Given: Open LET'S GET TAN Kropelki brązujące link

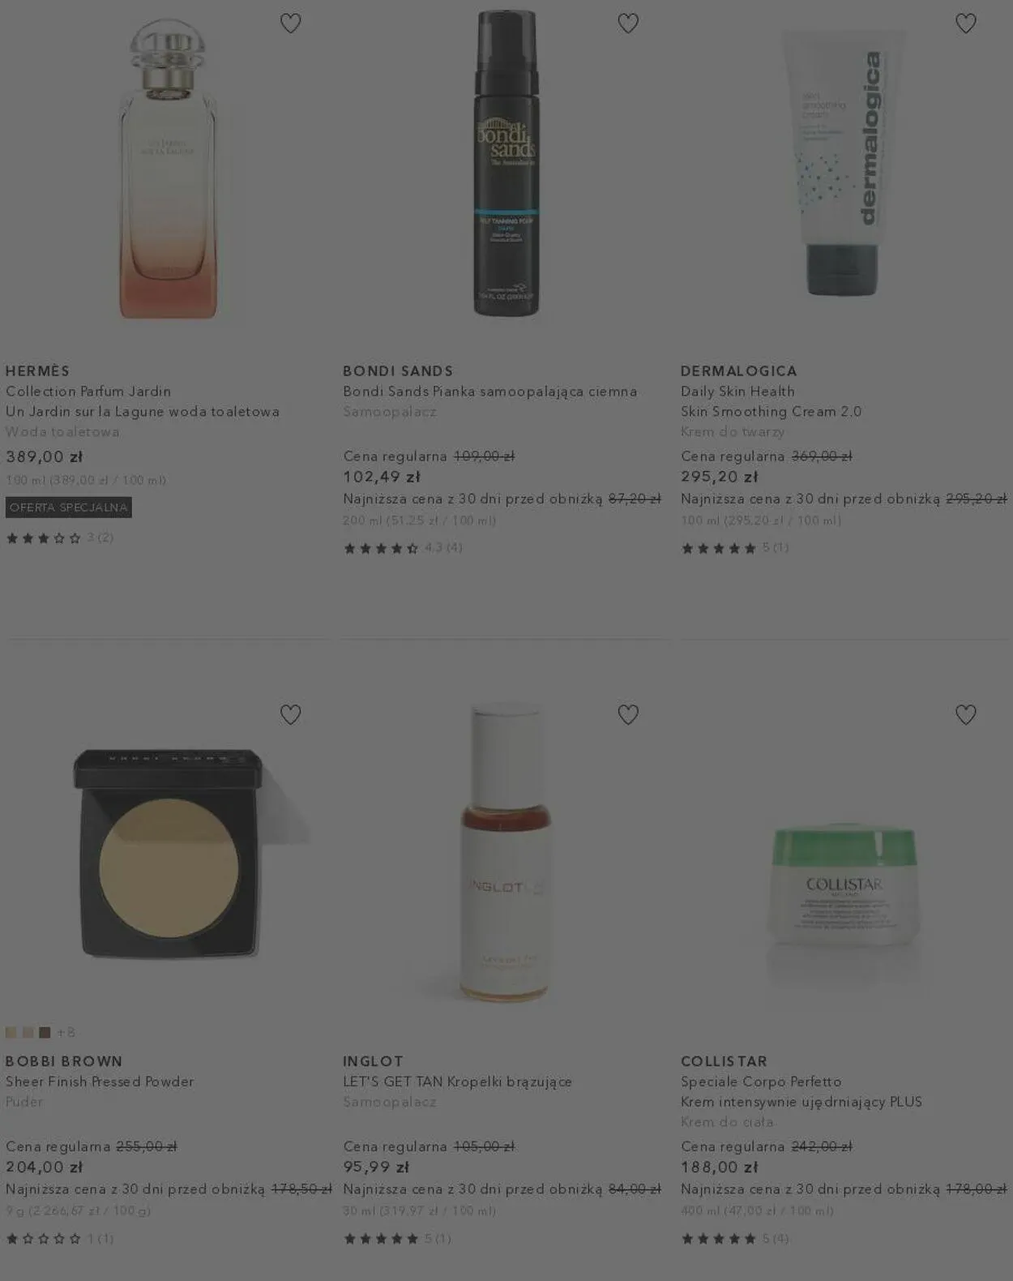Looking at the screenshot, I should (x=458, y=1082).
